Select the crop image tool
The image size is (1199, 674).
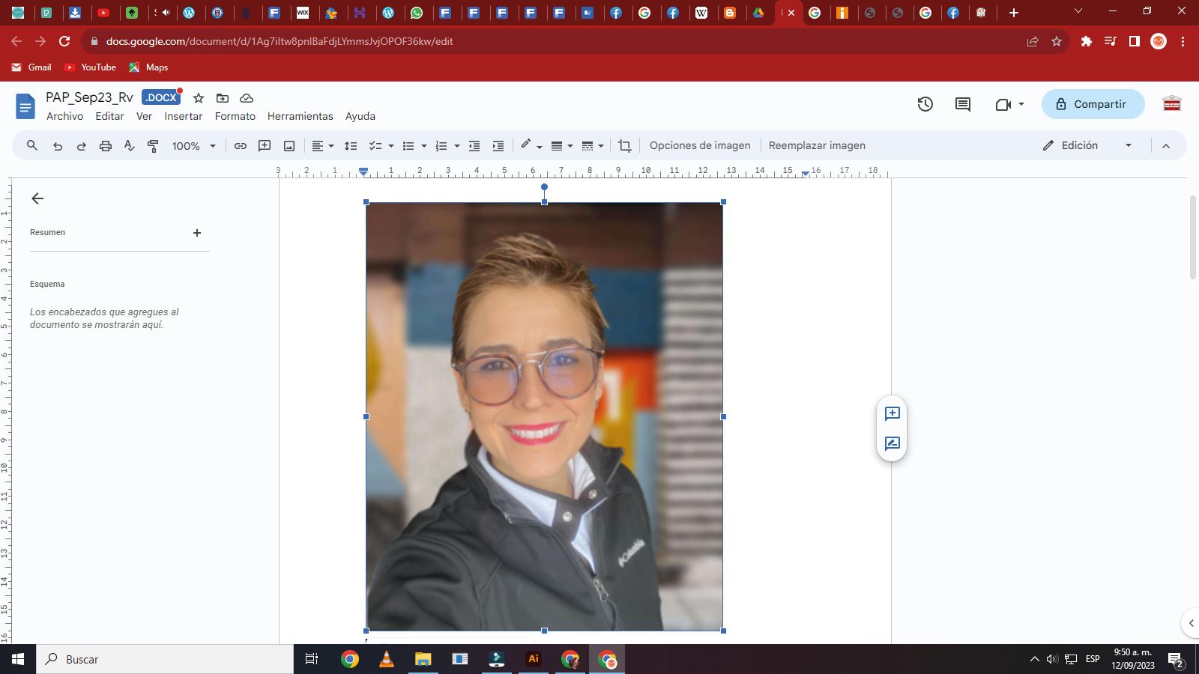tap(624, 146)
